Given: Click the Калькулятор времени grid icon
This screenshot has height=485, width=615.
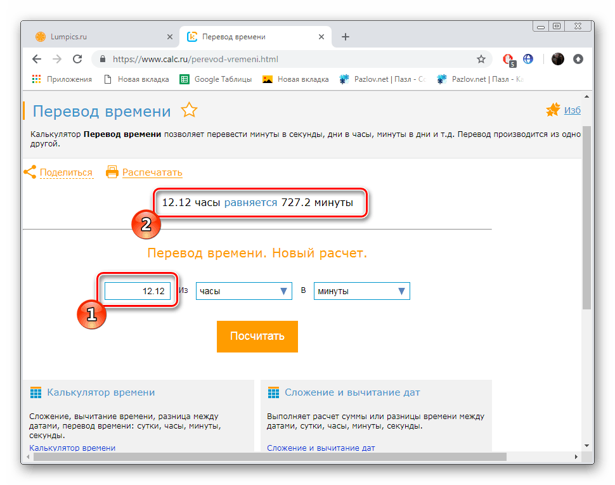Looking at the screenshot, I should [x=36, y=392].
